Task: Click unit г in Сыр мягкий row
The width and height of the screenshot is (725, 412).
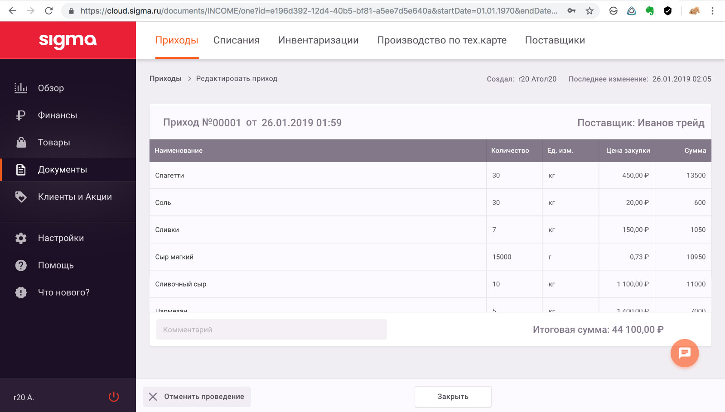Action: (550, 257)
